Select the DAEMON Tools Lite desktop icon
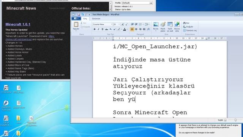The height and width of the screenshot is (137, 243). 6,105
